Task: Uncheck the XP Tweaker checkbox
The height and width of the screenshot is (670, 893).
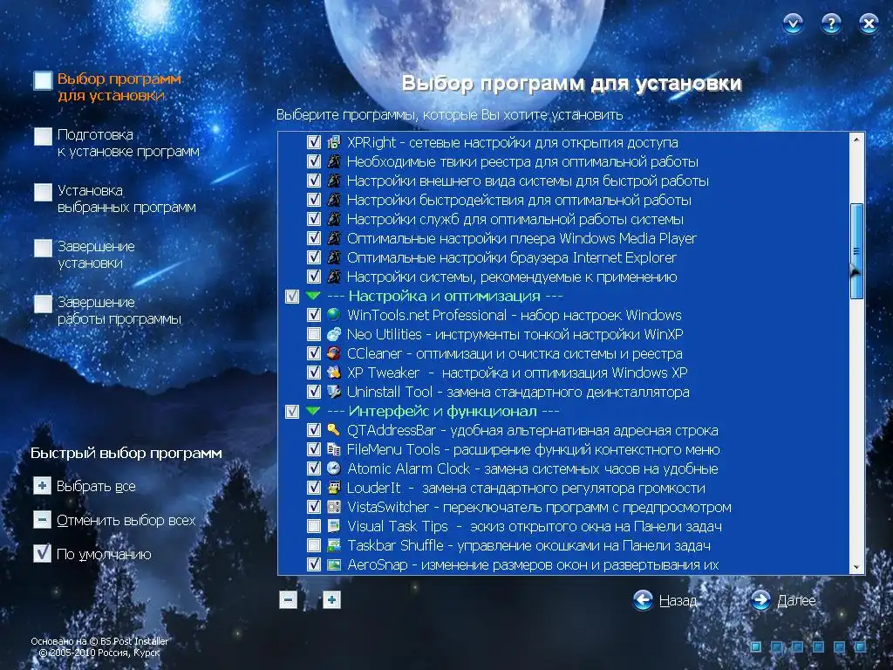Action: click(x=314, y=373)
